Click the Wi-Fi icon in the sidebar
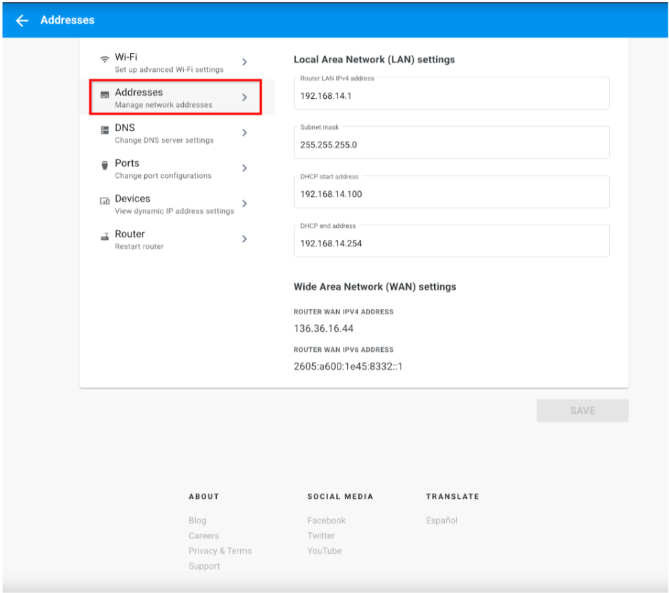 [x=103, y=57]
